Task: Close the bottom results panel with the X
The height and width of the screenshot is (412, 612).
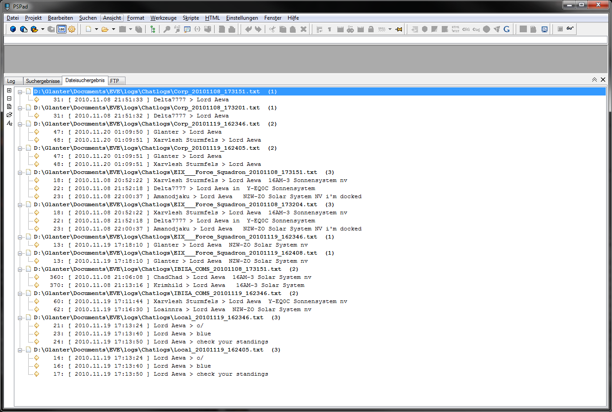Action: pos(603,79)
